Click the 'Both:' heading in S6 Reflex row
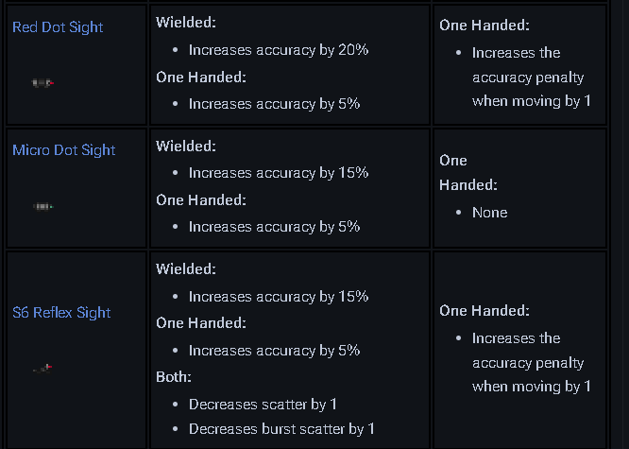The image size is (629, 449). click(x=174, y=377)
